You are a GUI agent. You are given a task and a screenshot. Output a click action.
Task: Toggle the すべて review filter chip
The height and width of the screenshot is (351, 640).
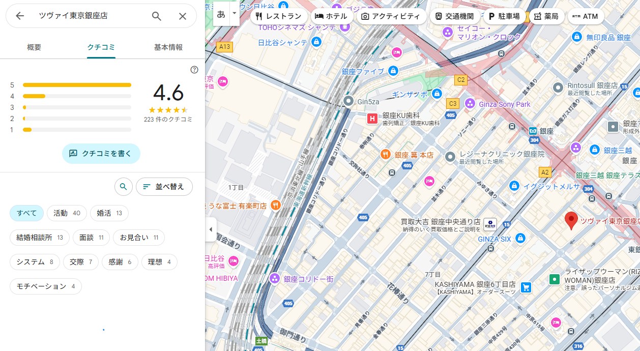[26, 213]
